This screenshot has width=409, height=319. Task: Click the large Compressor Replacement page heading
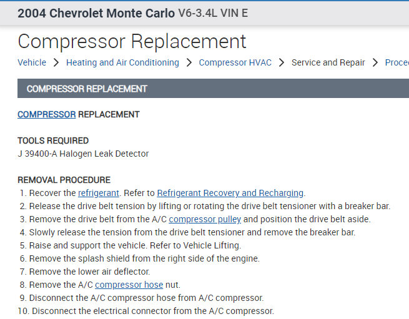pyautogui.click(x=132, y=41)
